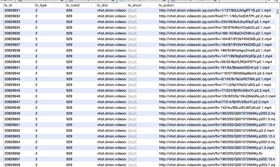Click tx_id value 20829944
The image size is (280, 167).
click(x=12, y=85)
